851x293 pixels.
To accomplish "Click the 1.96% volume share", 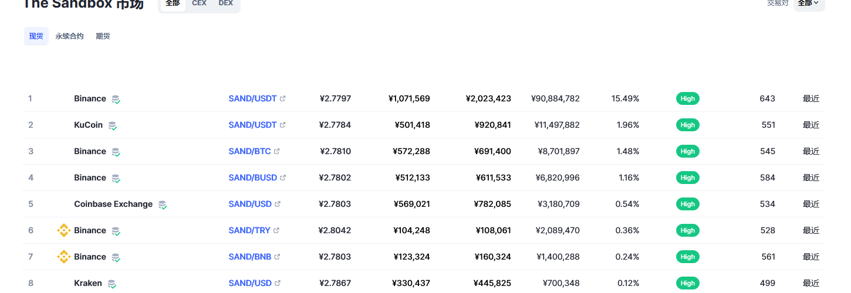I will tap(628, 125).
